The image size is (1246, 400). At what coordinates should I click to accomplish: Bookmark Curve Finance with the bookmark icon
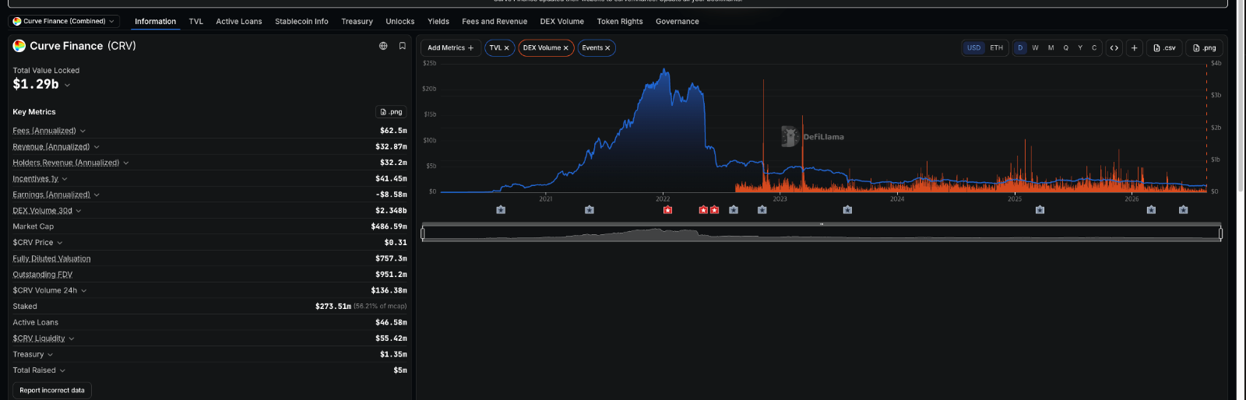[x=403, y=46]
